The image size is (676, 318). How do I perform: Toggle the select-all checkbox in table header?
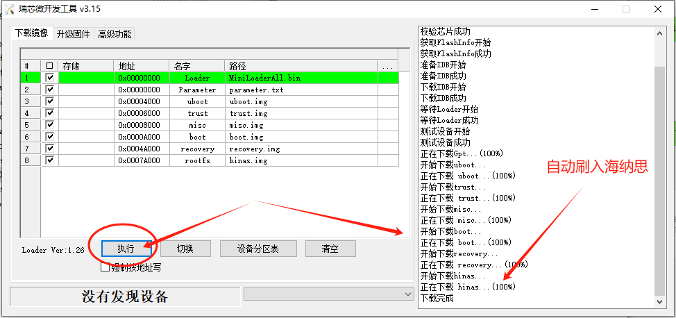pos(49,66)
